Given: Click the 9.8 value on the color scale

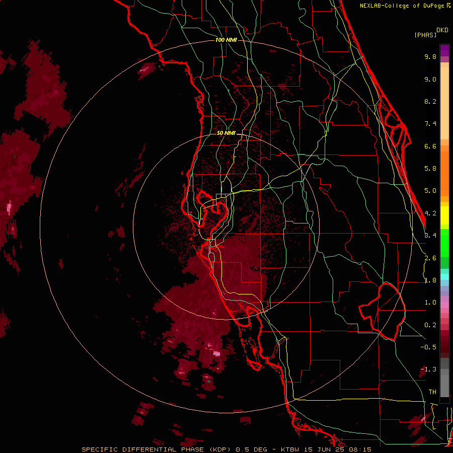Looking at the screenshot, I should coord(430,56).
